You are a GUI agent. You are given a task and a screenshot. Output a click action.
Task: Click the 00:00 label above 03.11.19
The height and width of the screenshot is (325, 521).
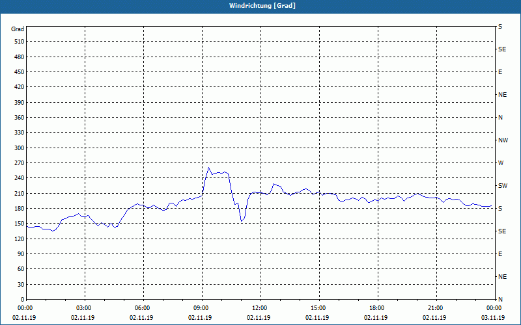[495, 308]
